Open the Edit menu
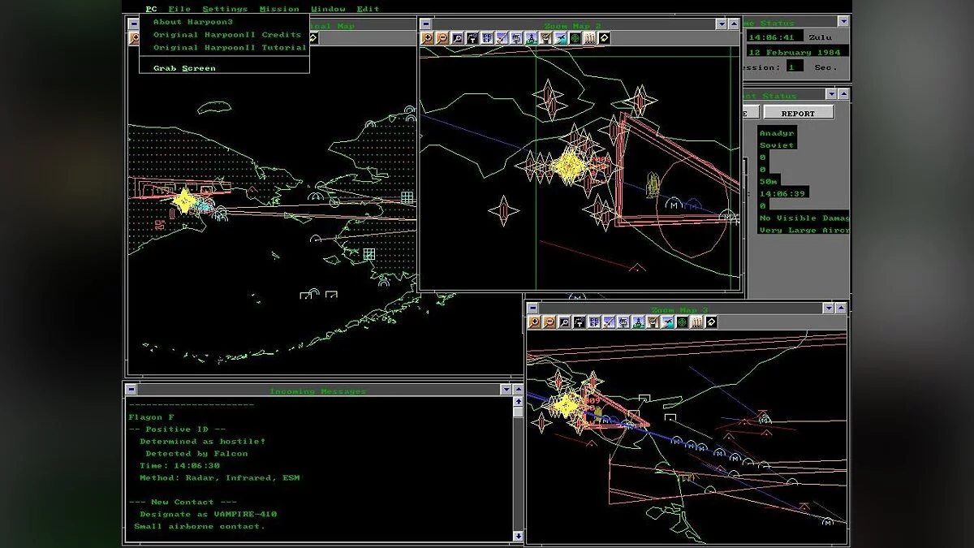Screen dimensions: 974x548 [368, 9]
